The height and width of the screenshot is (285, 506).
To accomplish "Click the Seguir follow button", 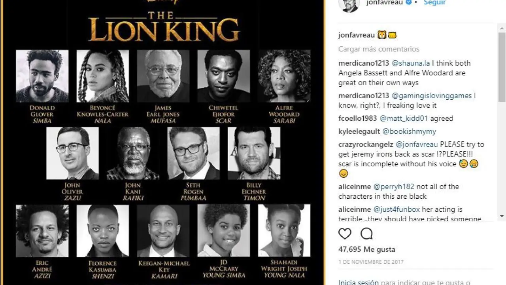I will (x=434, y=3).
